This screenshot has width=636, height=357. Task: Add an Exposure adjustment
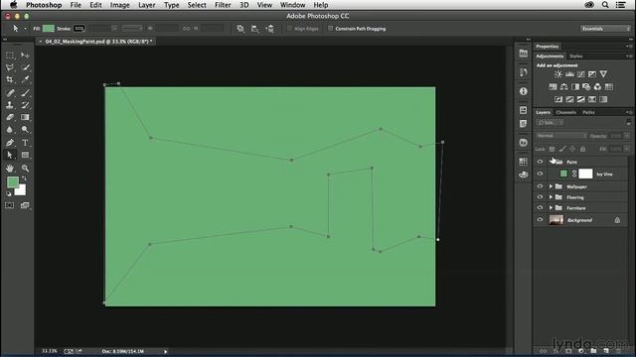tap(592, 74)
